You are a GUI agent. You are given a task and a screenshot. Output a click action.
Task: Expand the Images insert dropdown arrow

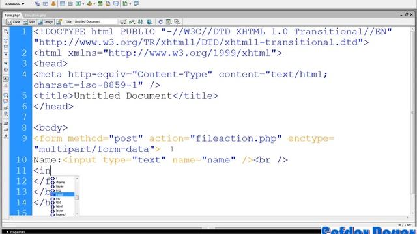[x=83, y=4]
